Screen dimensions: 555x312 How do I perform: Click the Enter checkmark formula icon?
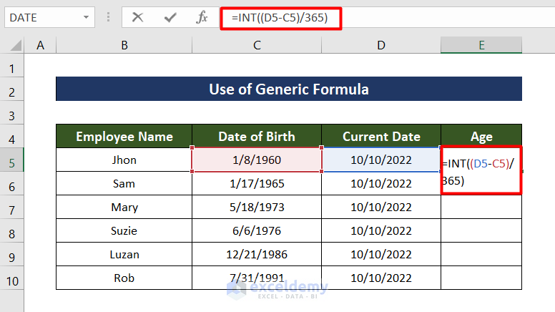point(170,17)
